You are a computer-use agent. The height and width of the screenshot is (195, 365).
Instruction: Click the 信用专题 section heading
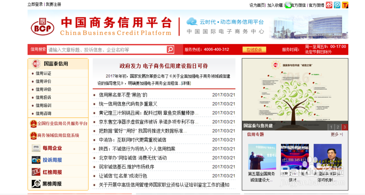255,134
